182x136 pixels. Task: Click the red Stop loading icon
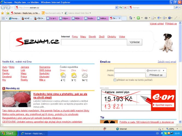125,8
